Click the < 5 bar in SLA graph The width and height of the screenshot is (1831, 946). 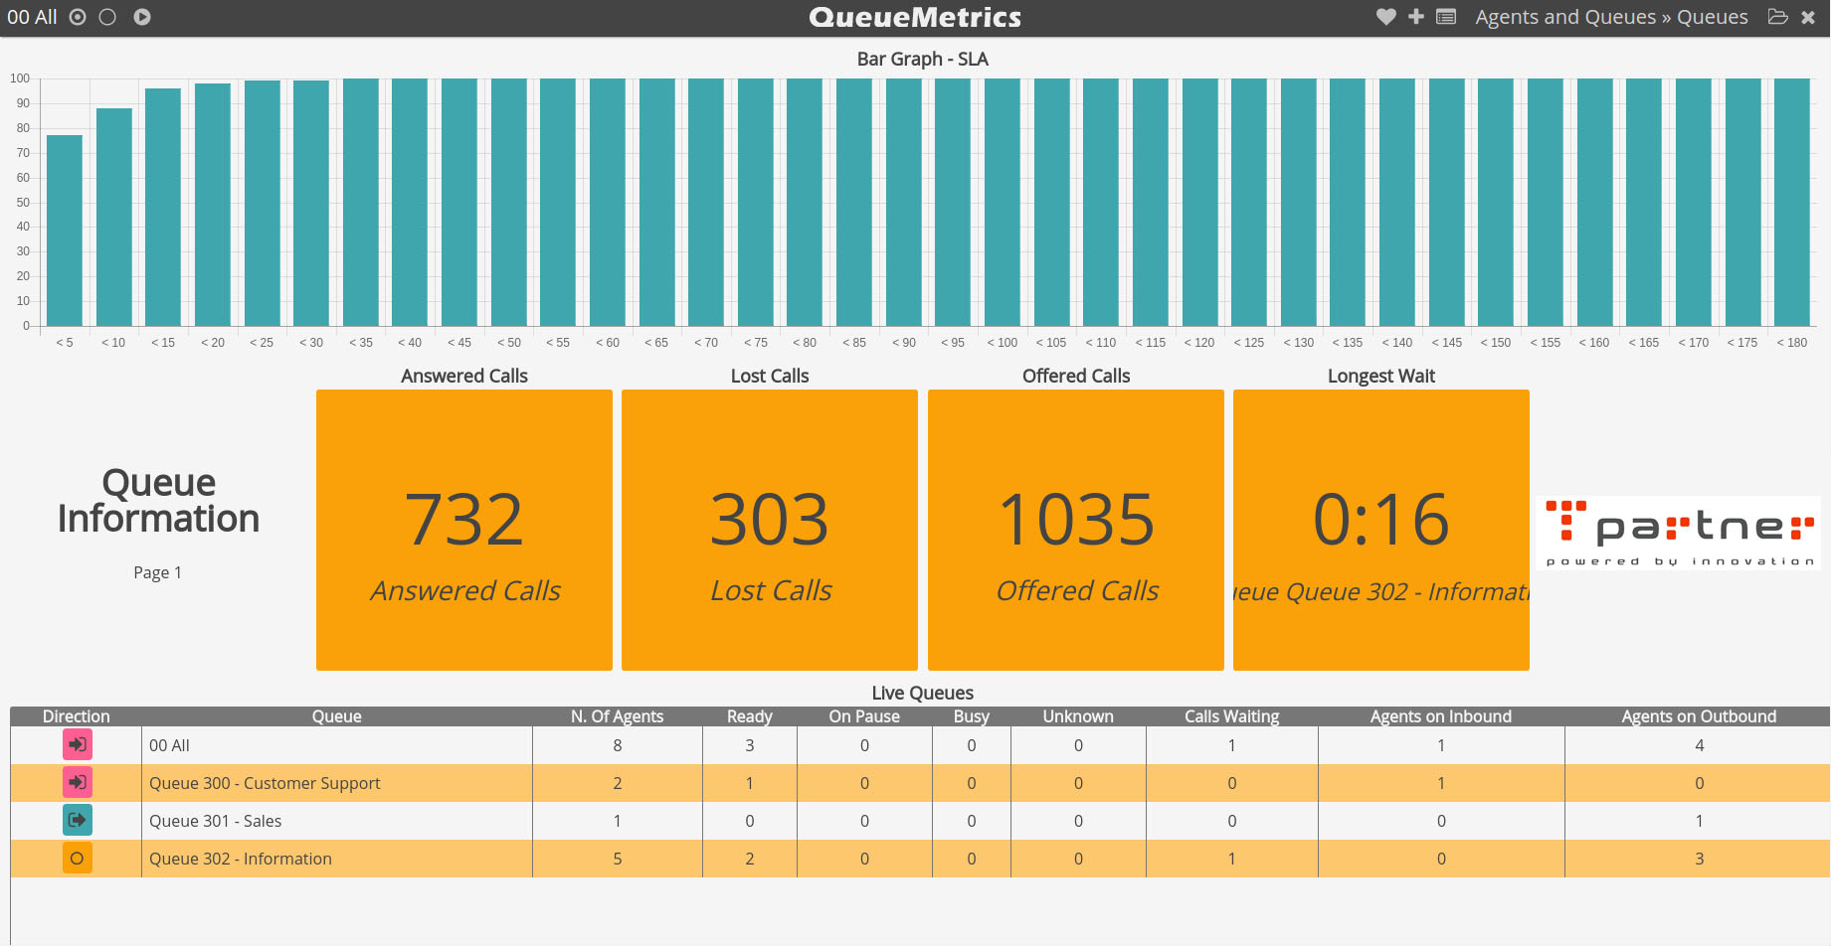pyautogui.click(x=65, y=231)
